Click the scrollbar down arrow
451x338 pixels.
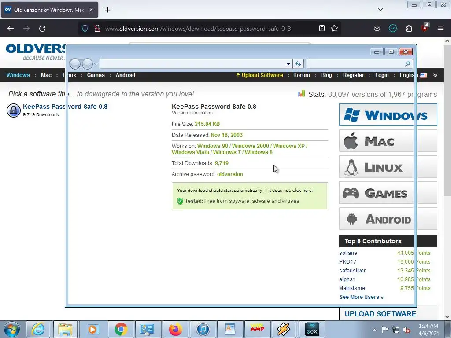point(447,317)
